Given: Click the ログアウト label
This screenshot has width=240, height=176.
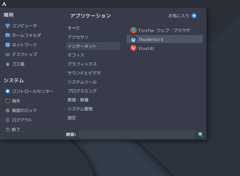Looking at the screenshot, I should 22,120.
